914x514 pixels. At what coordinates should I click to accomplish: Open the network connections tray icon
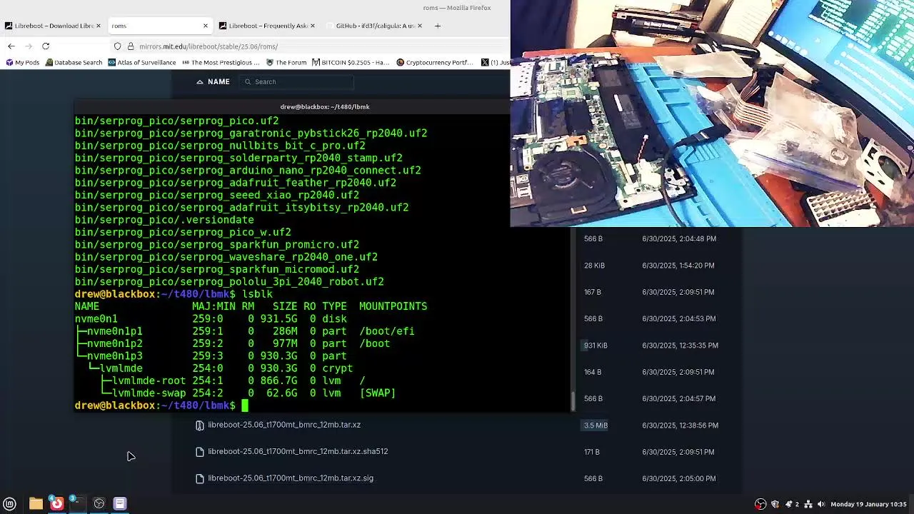(x=809, y=504)
